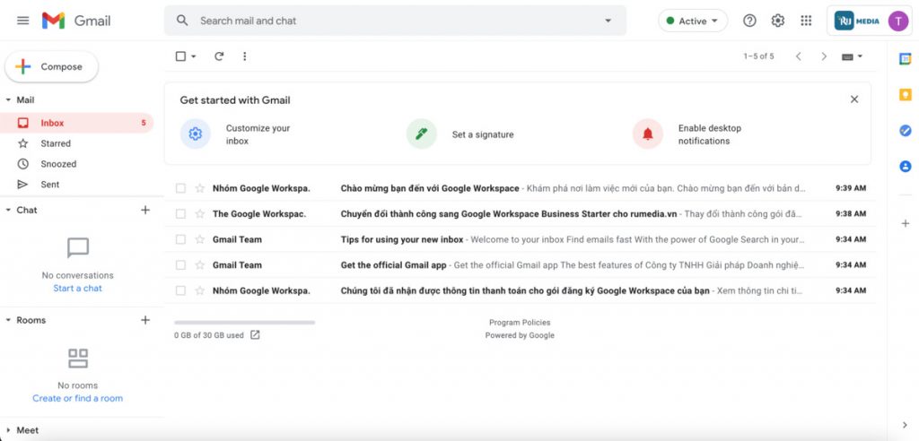This screenshot has height=441, width=919.
Task: Open the Inbox folder
Action: tap(76, 123)
